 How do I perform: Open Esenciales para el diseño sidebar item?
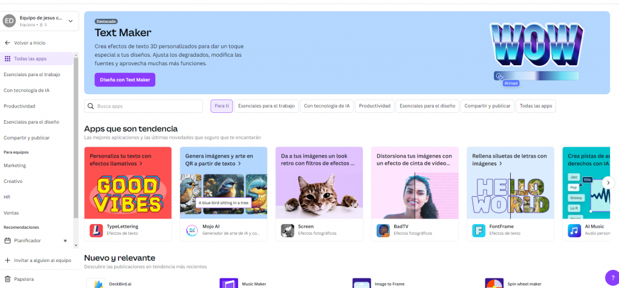(31, 122)
